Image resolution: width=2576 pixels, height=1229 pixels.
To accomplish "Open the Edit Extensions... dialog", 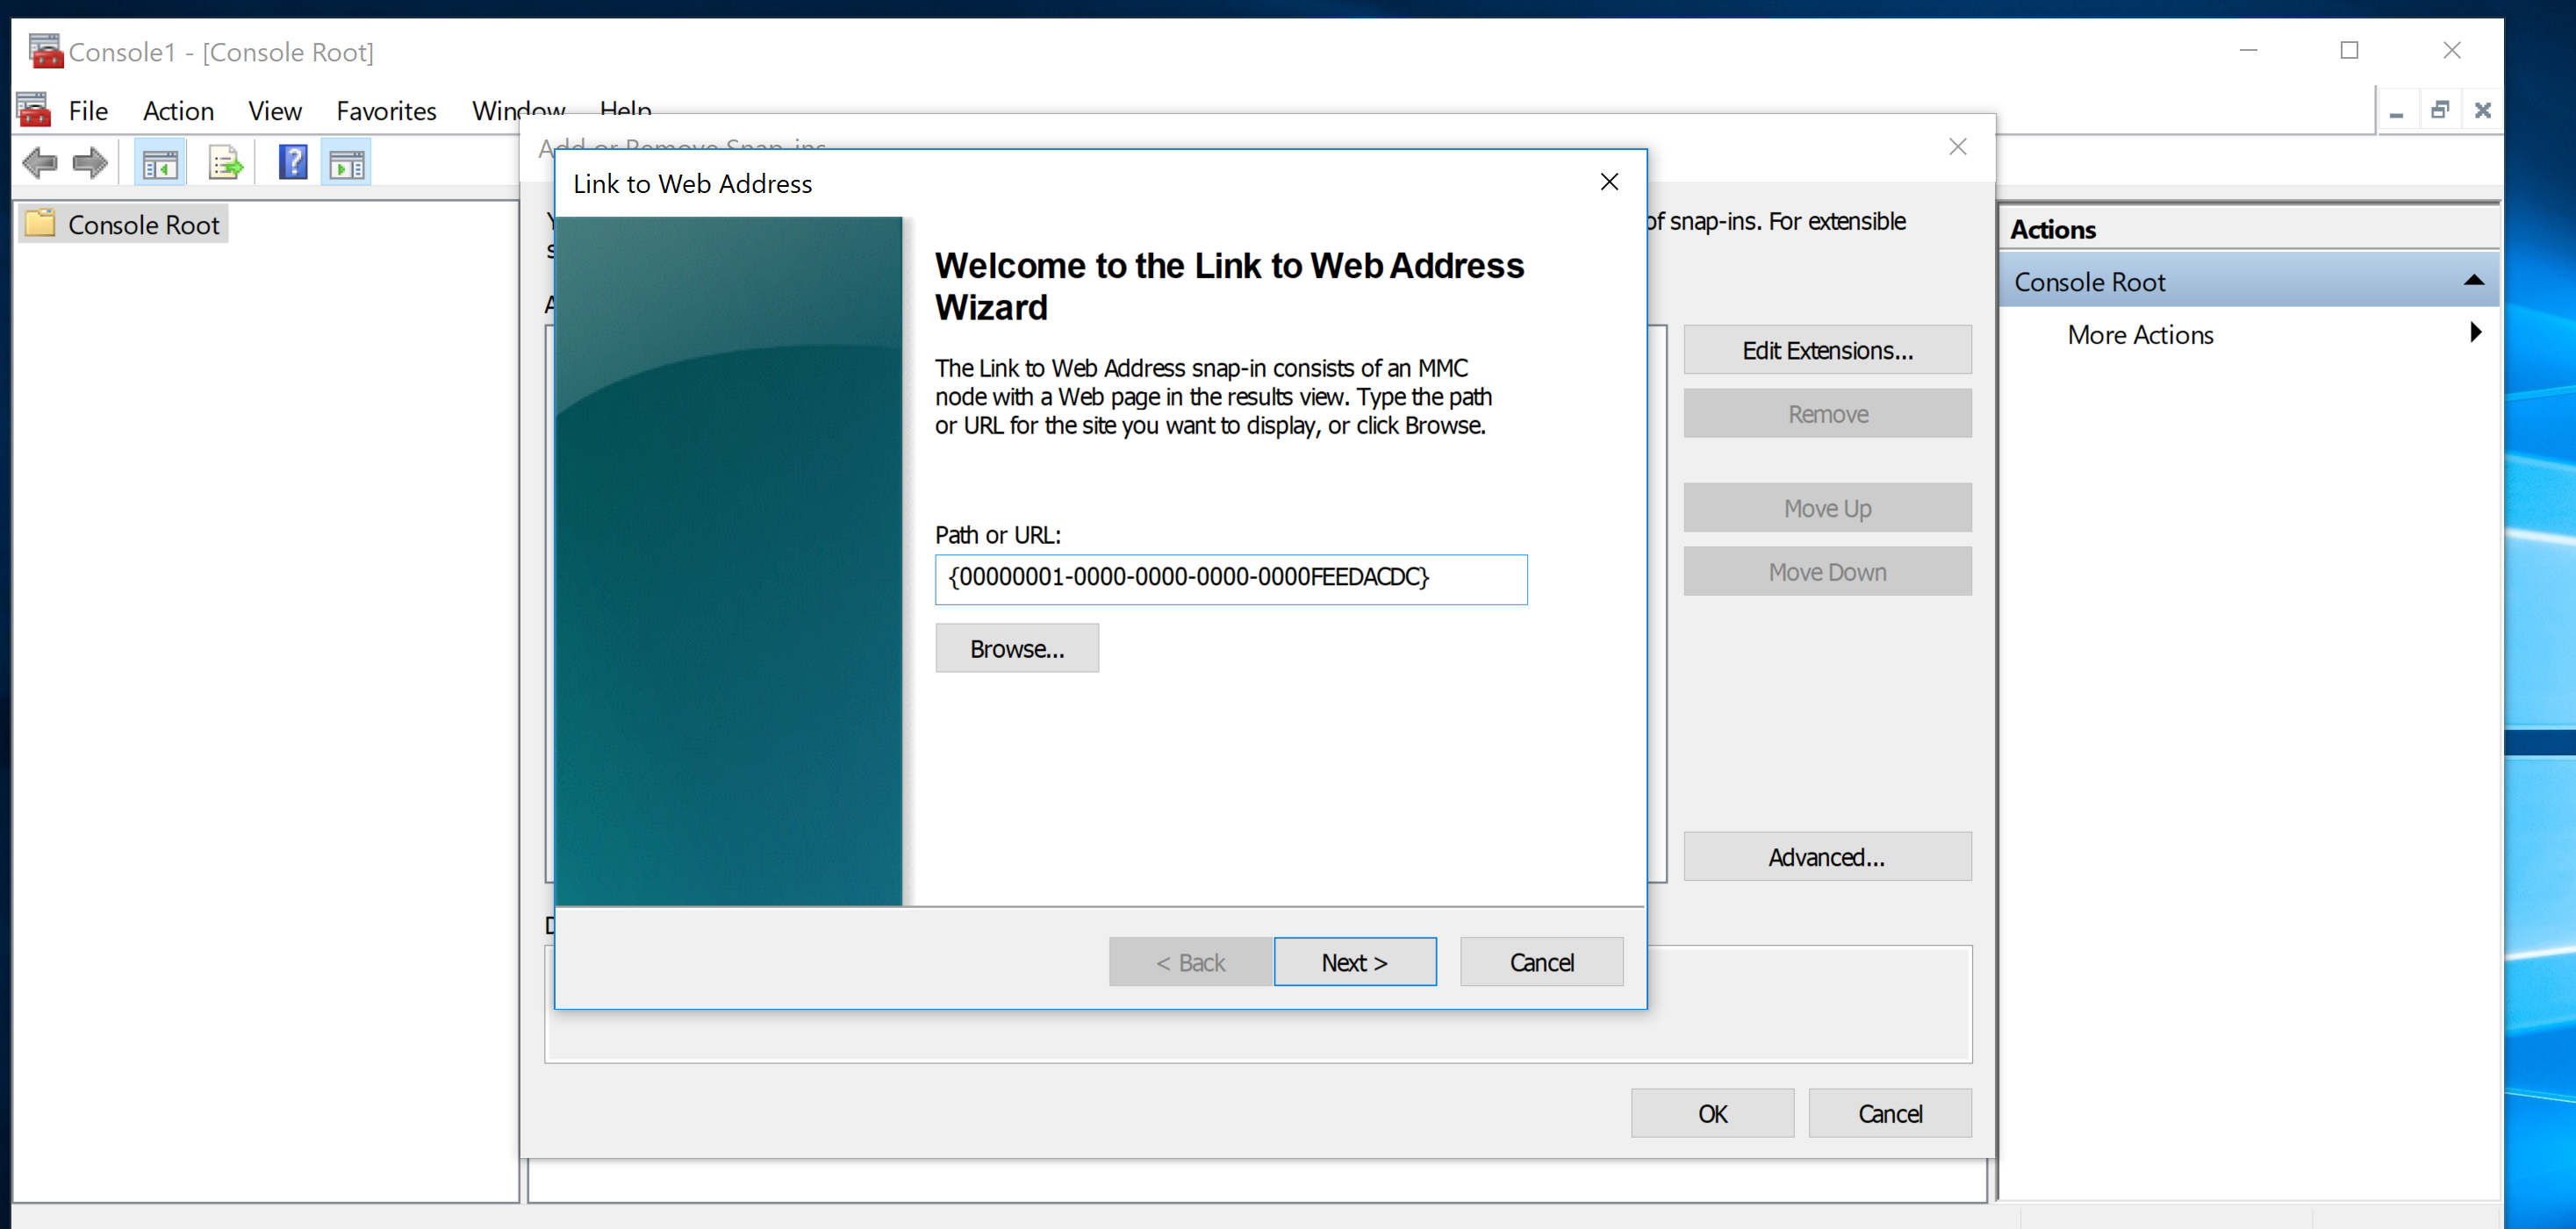I will coord(1826,350).
